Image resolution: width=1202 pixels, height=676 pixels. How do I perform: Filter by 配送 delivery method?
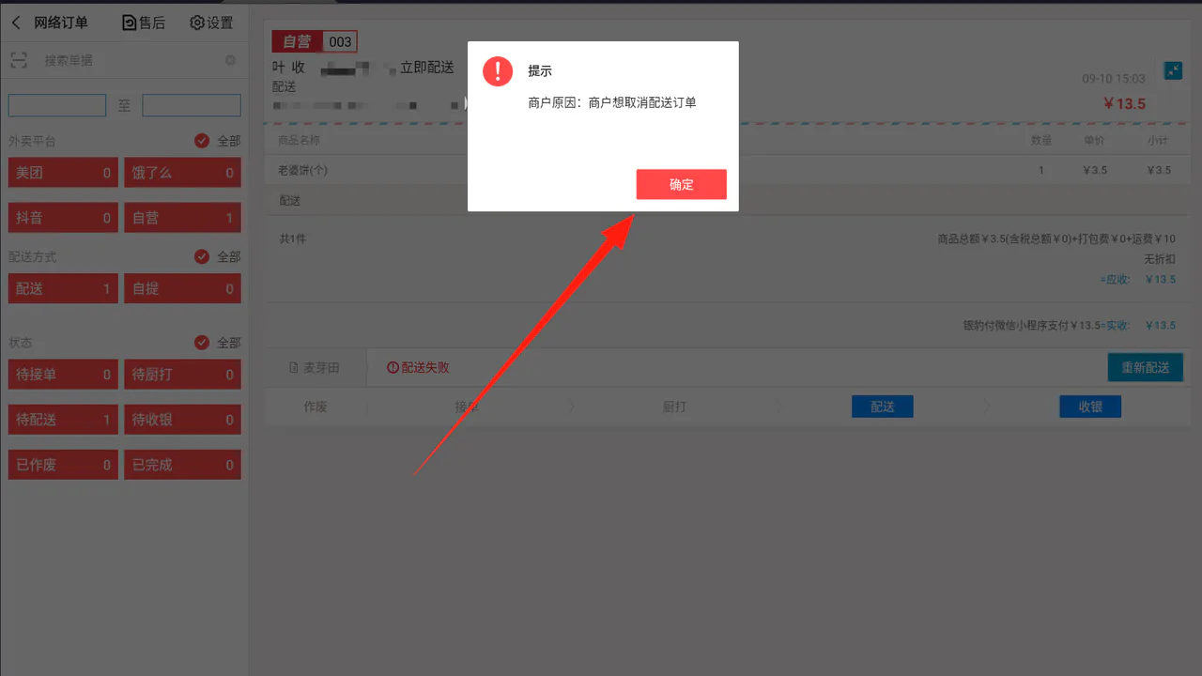(x=63, y=288)
